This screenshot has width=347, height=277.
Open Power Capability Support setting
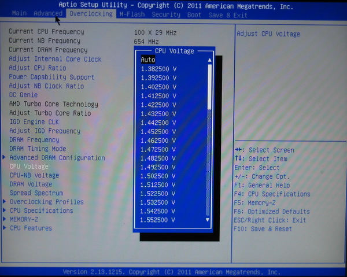pos(51,77)
